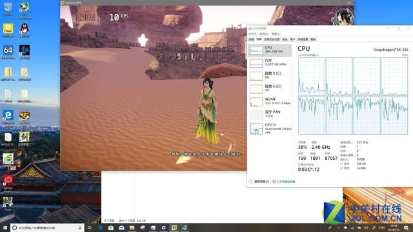The image size is (413, 232).
Task: Open the GPU 0 performance item
Action: click(x=270, y=129)
